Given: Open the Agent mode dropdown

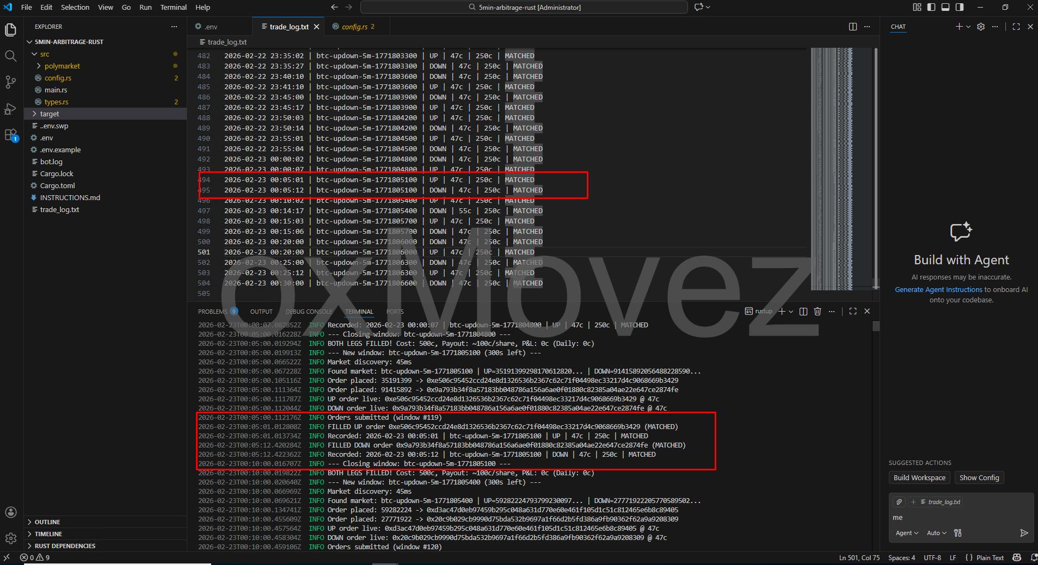Looking at the screenshot, I should [x=907, y=533].
